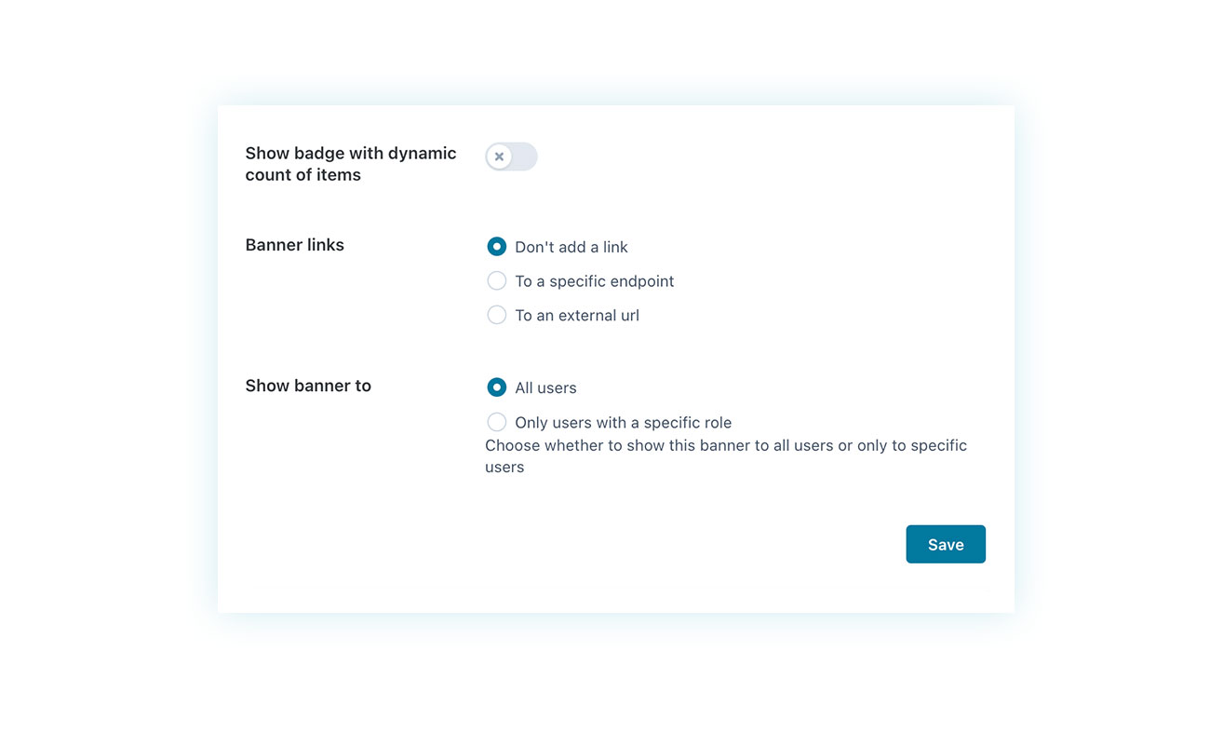Click the blank background outside the settings card
1210x733 pixels.
(112, 373)
